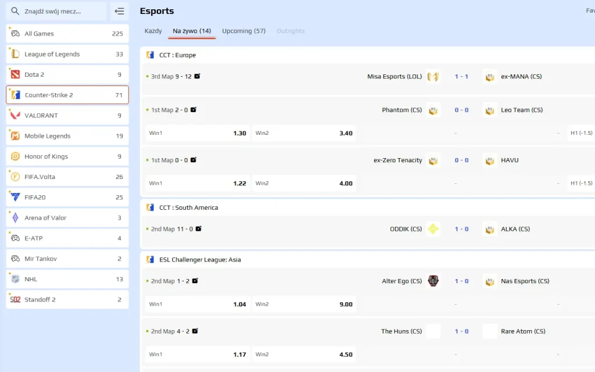Bet Win1 1.30 on Phantom
Image resolution: width=595 pixels, height=372 pixels.
pos(198,133)
